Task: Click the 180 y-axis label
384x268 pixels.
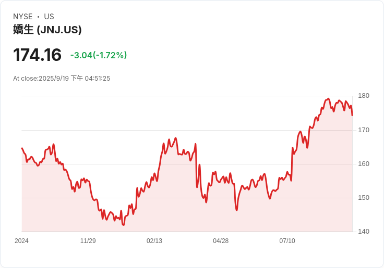Action: point(364,96)
